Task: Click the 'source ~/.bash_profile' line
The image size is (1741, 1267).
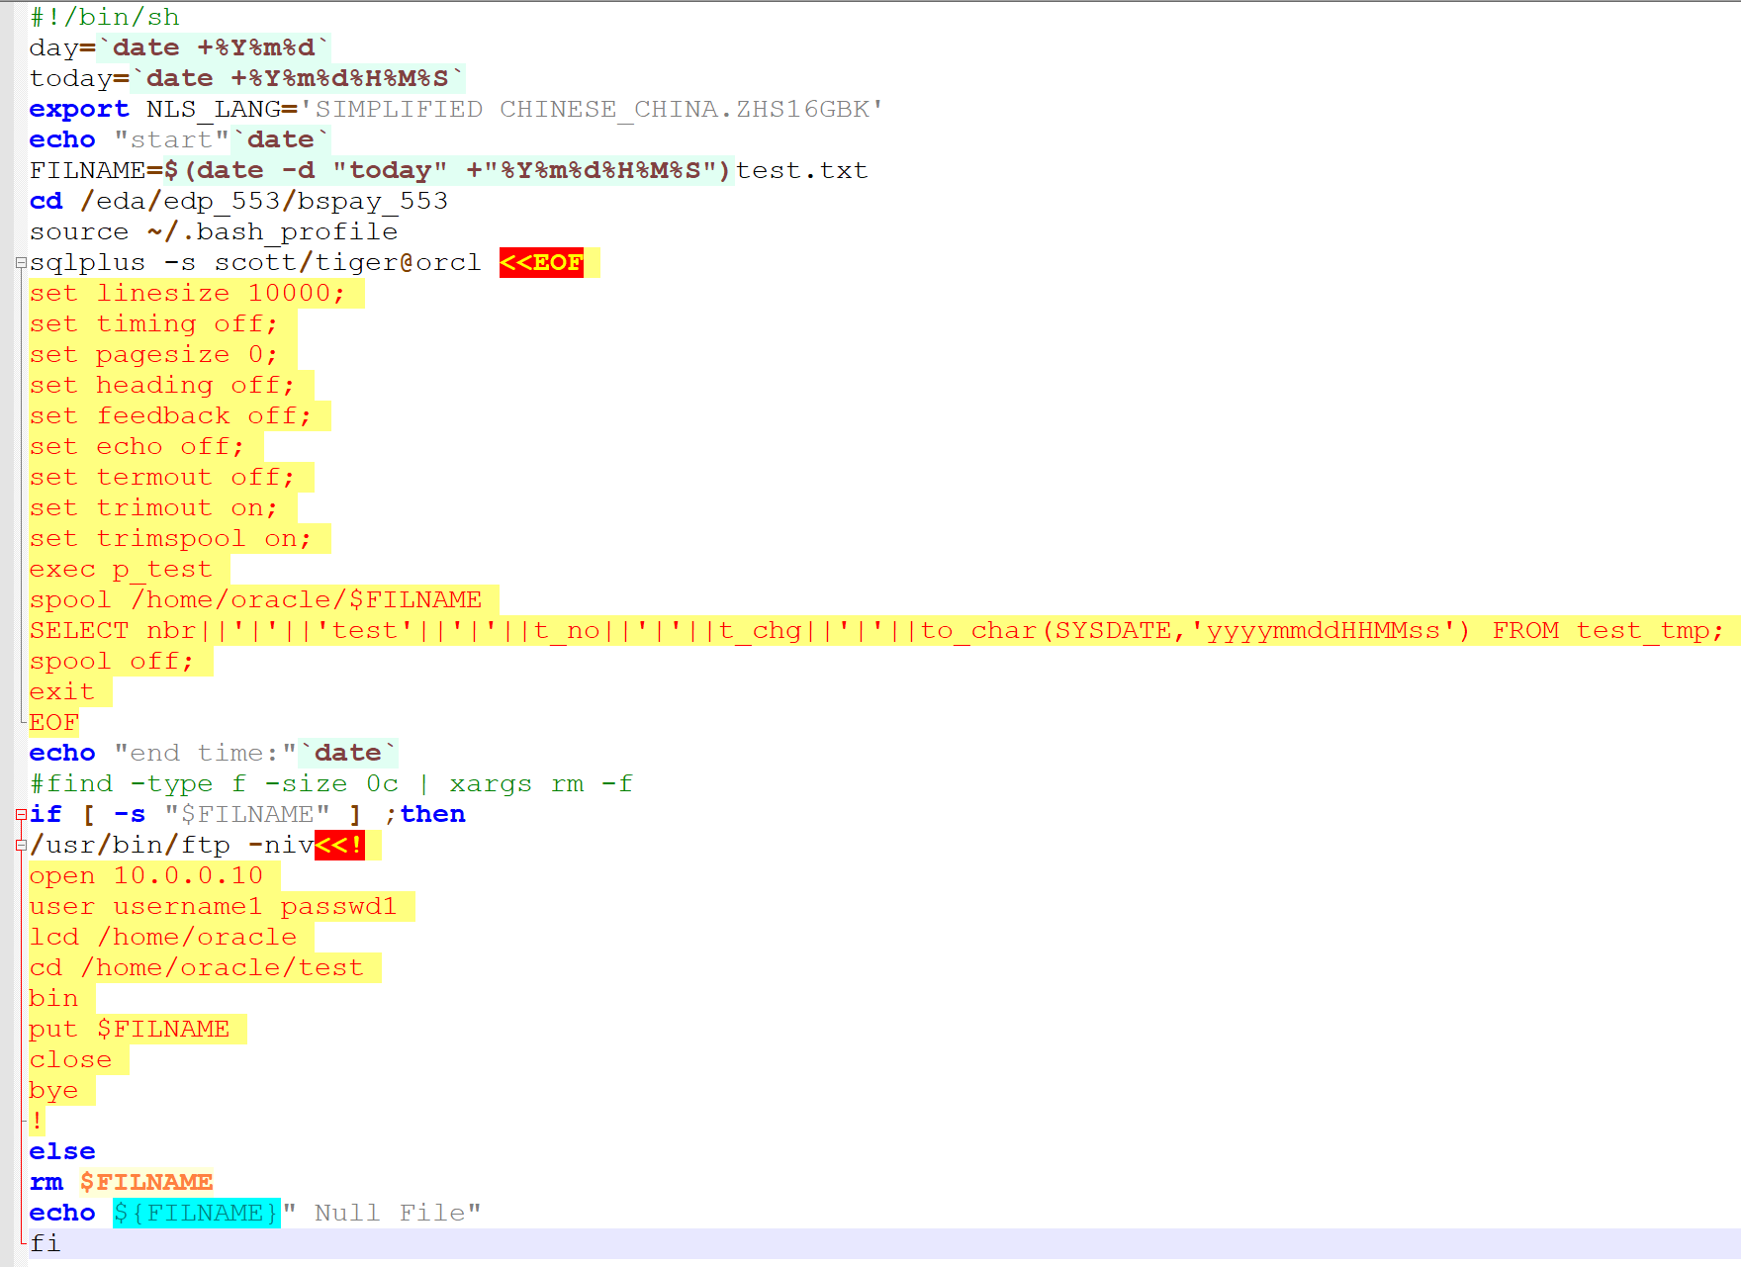Action: 214,232
